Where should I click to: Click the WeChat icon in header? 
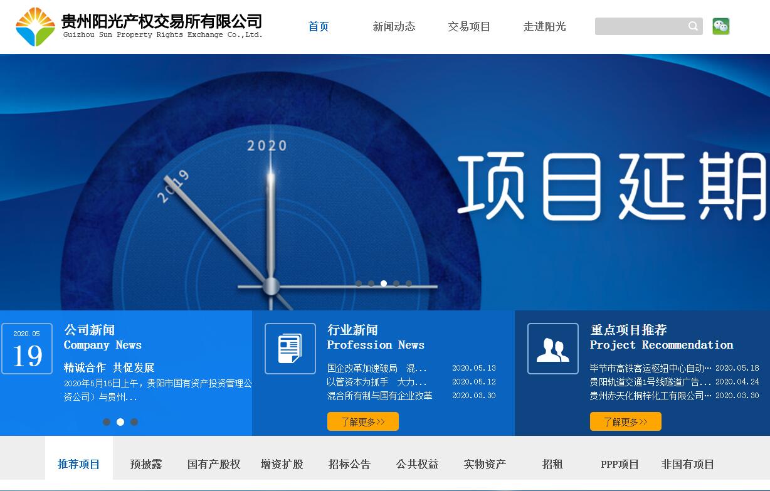tap(720, 26)
